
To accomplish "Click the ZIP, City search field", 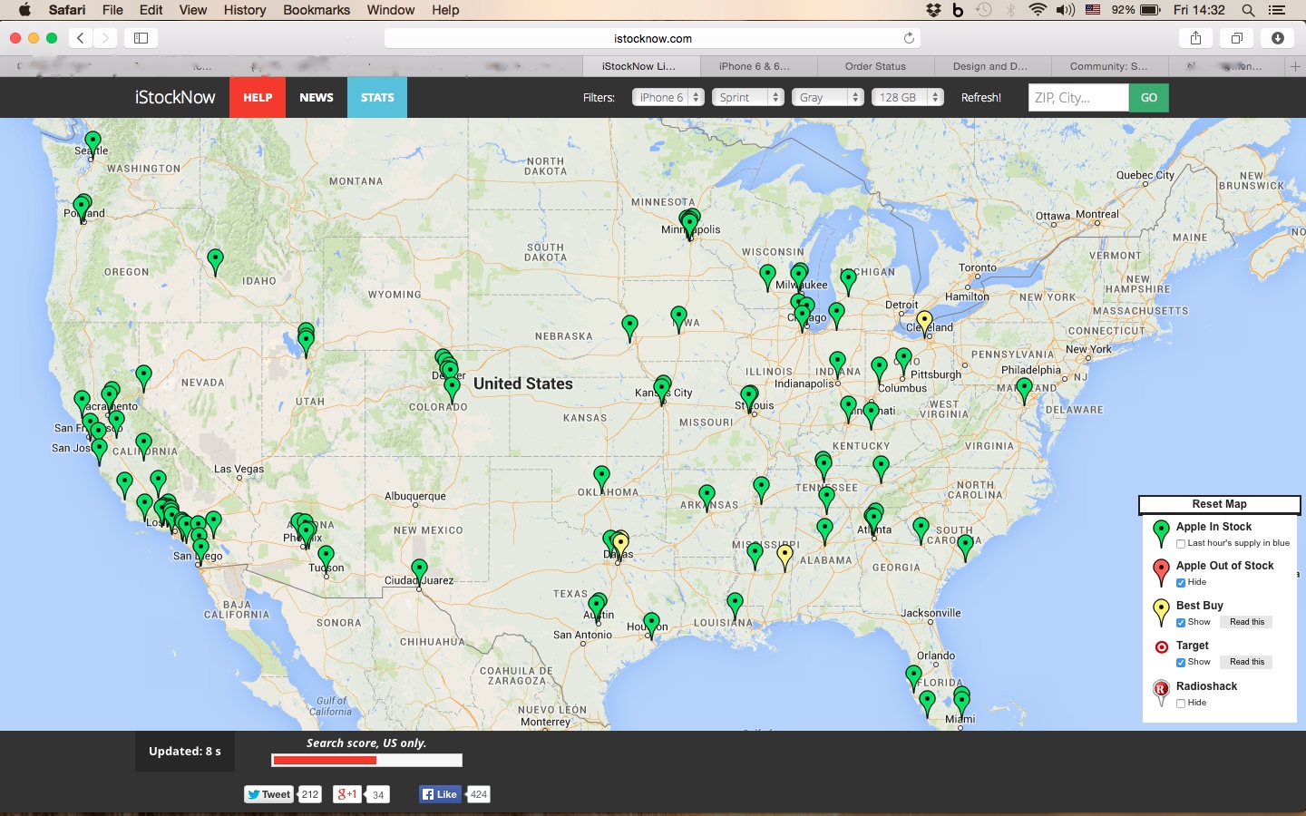I will [1078, 97].
